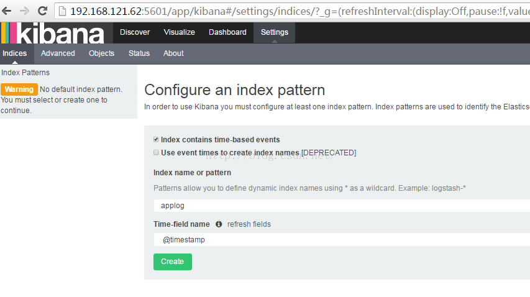Click the info icon beside Time-field name
530x297 pixels.
[219, 224]
